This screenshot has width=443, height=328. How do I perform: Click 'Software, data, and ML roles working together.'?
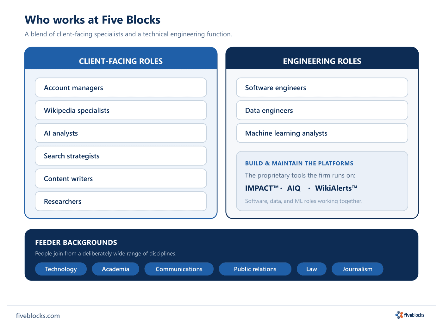click(304, 201)
